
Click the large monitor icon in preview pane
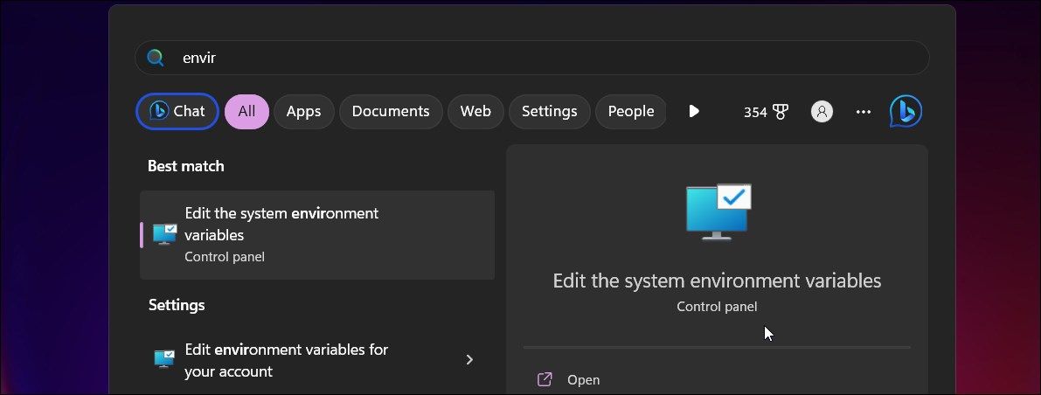[x=718, y=211]
